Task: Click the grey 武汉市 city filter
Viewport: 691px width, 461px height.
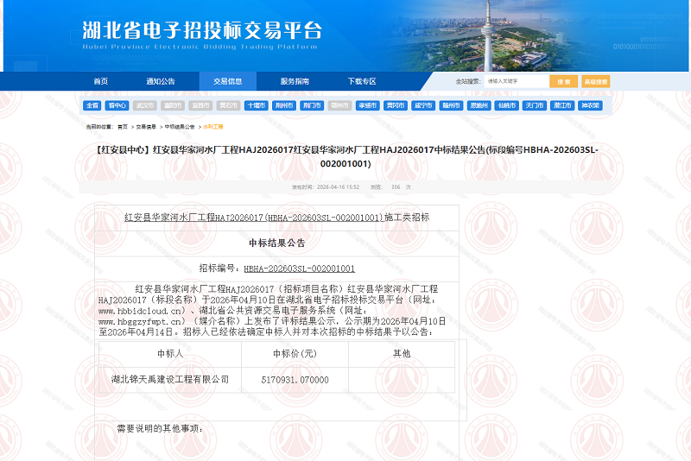Action: 144,105
